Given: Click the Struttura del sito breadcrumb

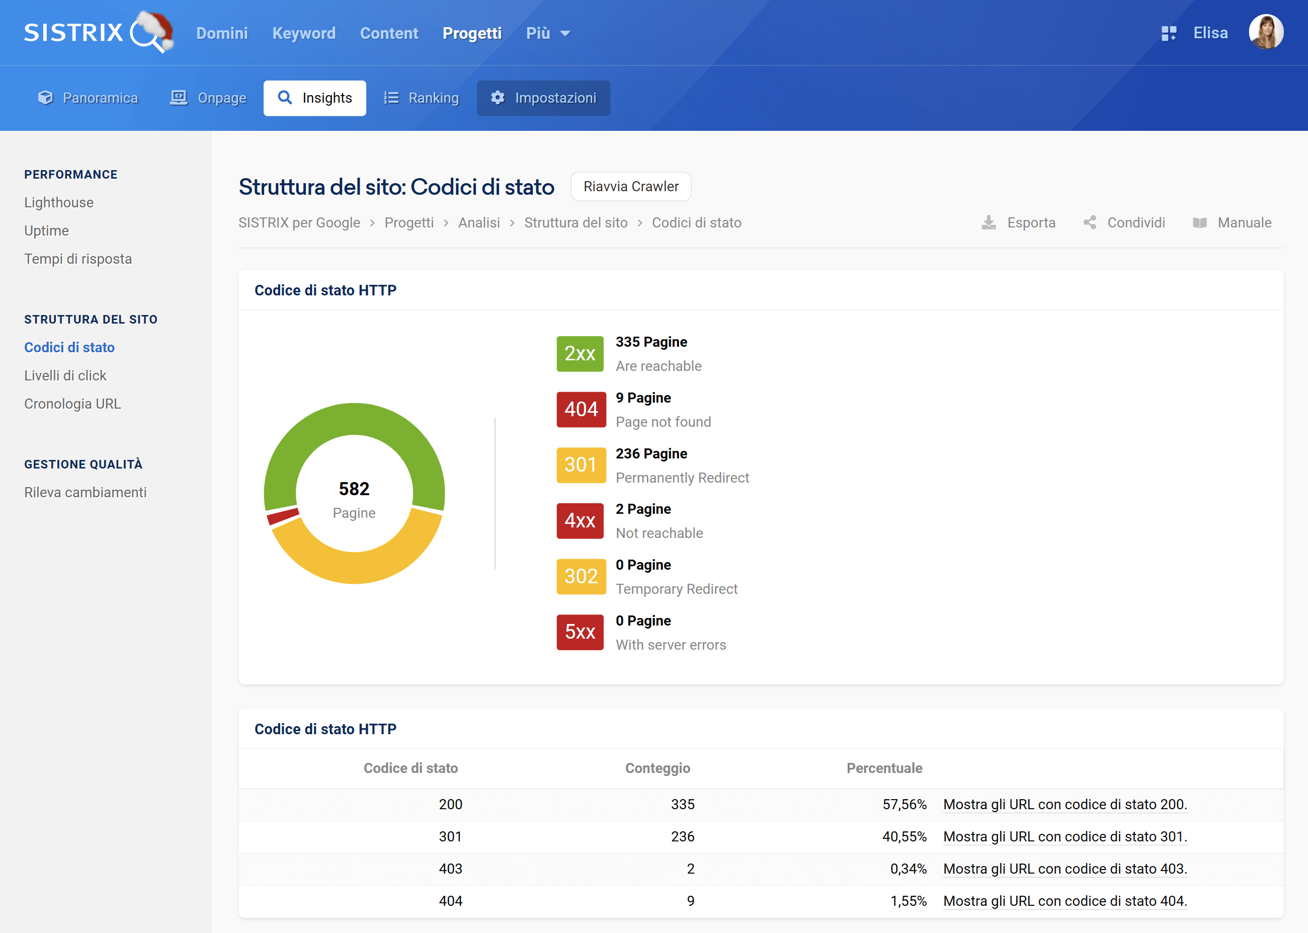Looking at the screenshot, I should tap(576, 223).
